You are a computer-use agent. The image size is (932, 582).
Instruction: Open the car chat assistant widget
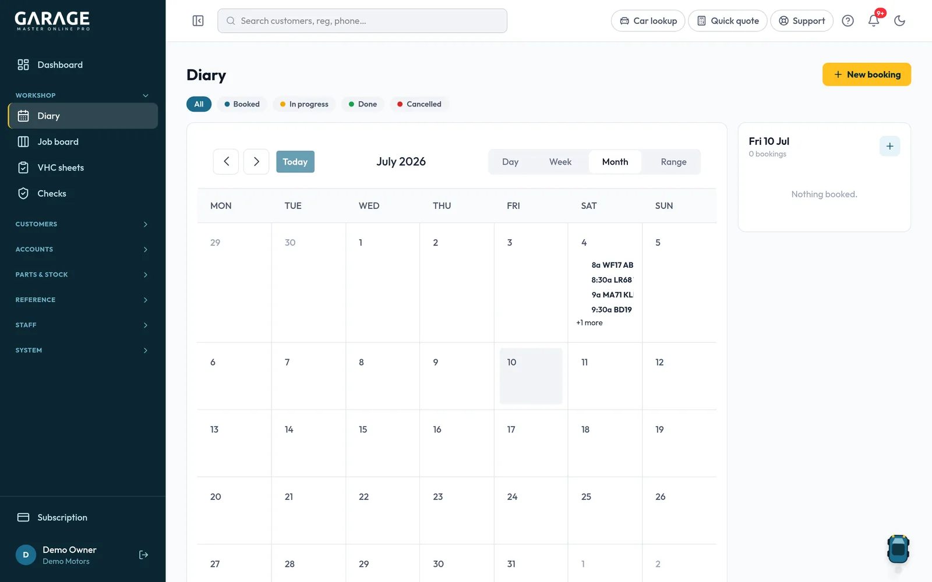click(898, 549)
